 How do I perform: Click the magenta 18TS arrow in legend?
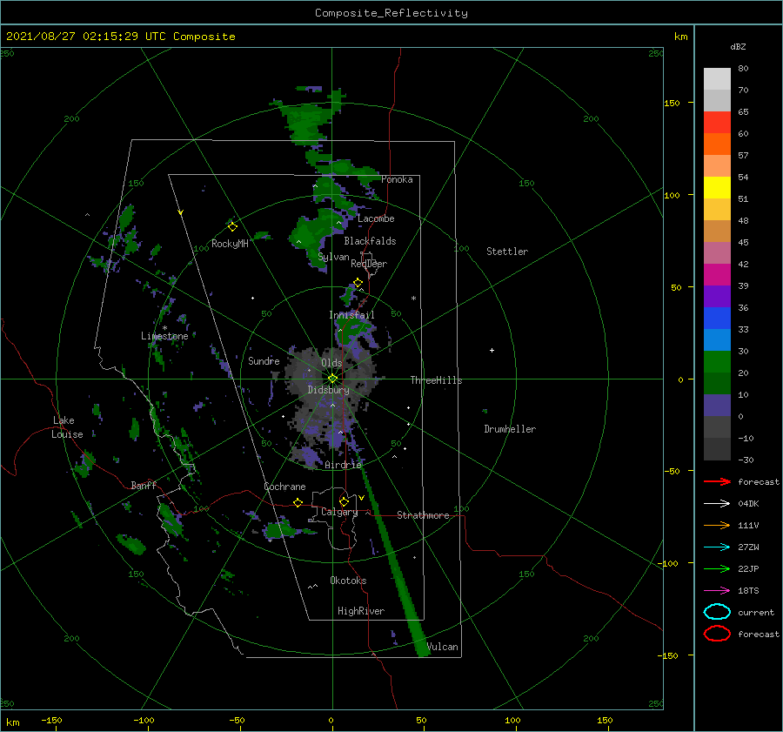coord(717,591)
